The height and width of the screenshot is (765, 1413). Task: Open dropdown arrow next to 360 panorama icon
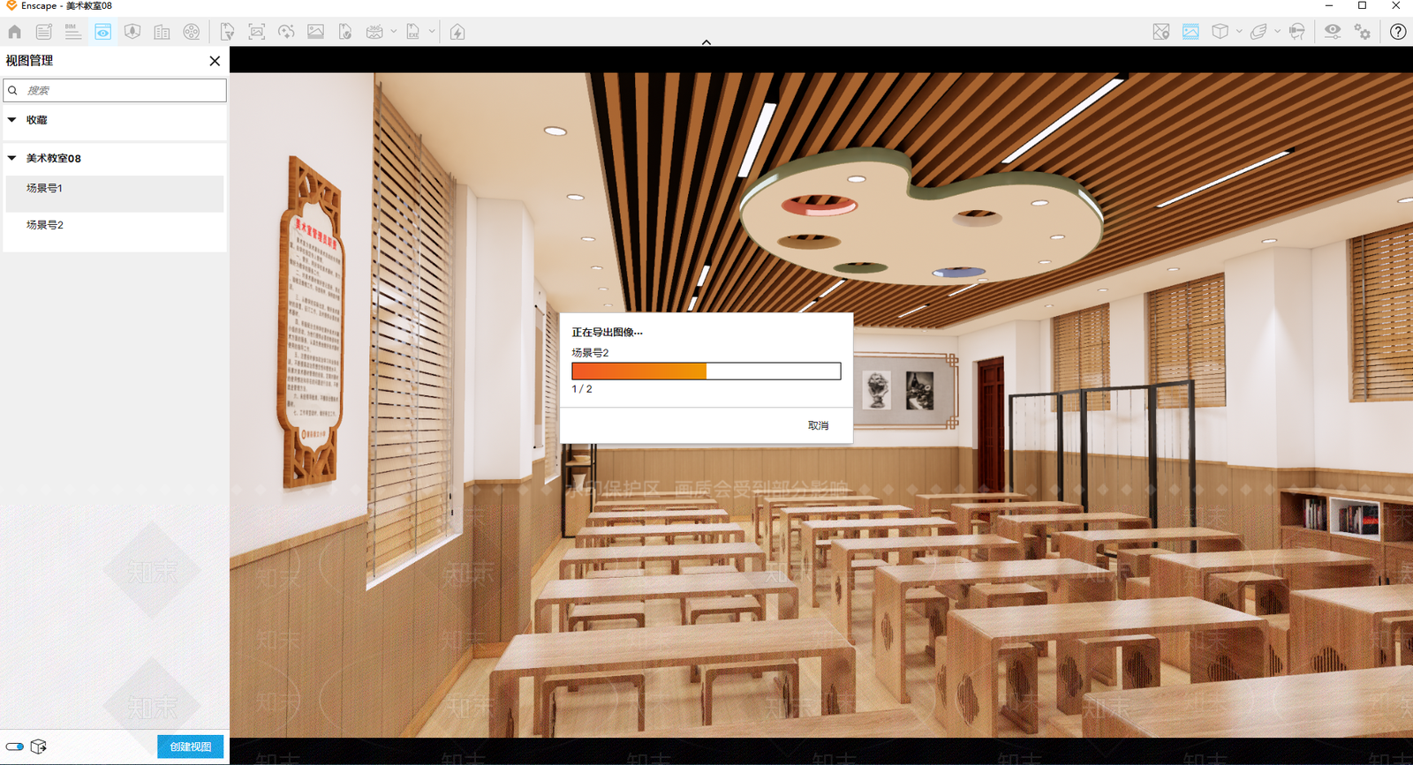coord(393,32)
